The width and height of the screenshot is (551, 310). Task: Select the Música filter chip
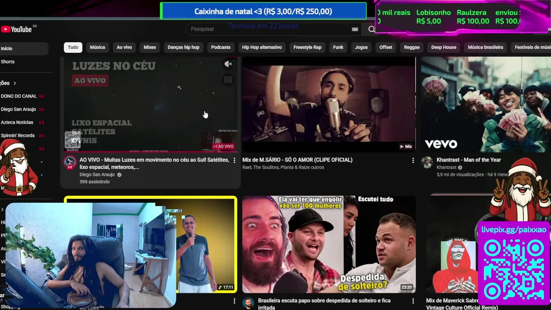pos(97,47)
